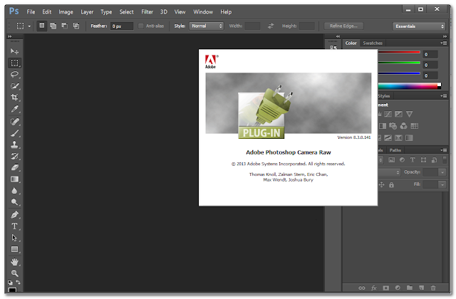This screenshot has width=456, height=299.
Task: Open the layer Opacity dropdown arrow
Action: point(442,172)
